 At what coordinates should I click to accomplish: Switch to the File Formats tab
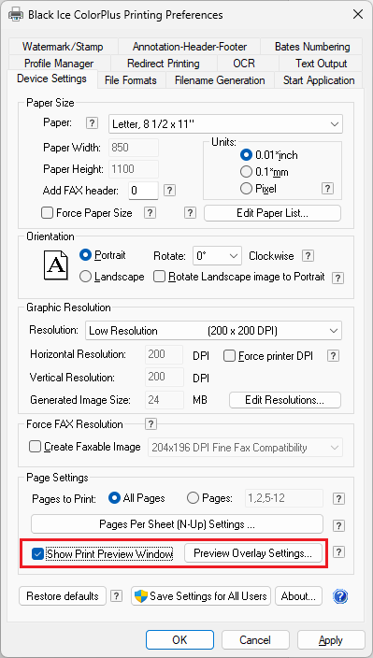click(131, 80)
